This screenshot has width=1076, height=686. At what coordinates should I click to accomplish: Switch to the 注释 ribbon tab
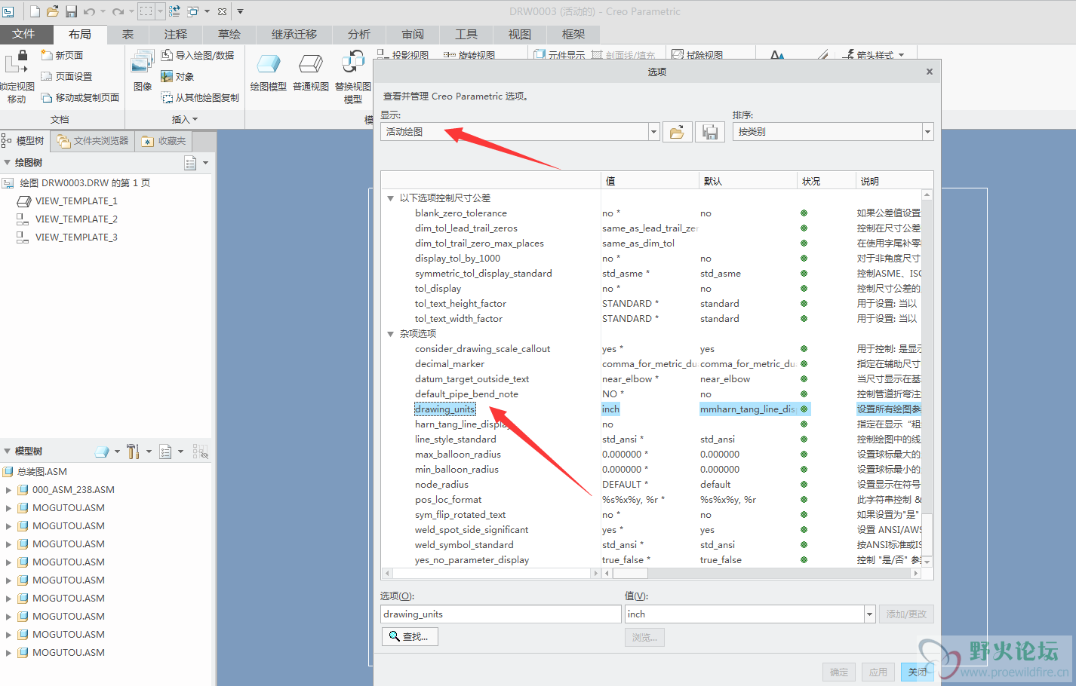(x=176, y=34)
